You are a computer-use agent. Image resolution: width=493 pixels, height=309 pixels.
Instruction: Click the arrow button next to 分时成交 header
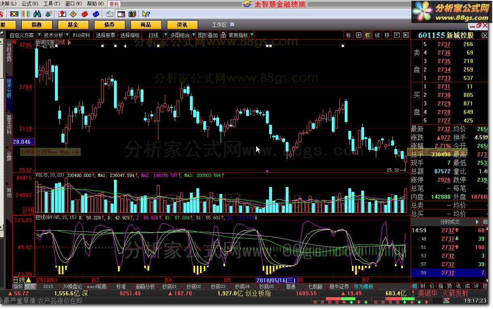tap(477, 222)
